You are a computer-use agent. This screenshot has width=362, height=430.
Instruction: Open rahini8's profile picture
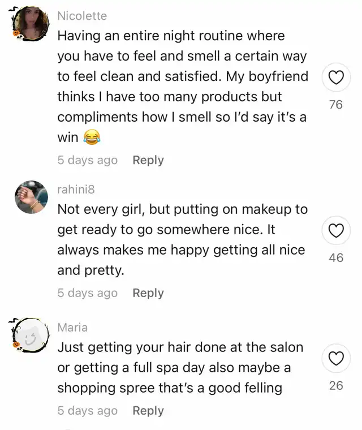31,197
